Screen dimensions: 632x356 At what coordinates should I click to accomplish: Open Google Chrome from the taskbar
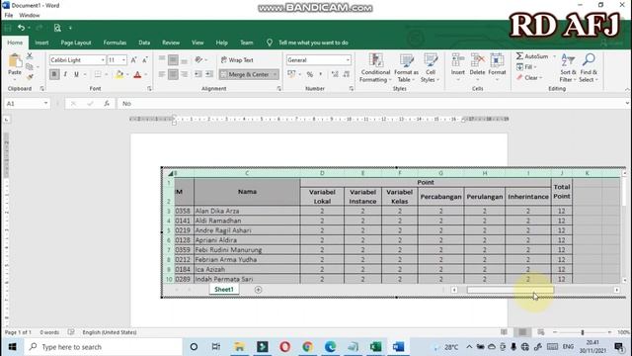coord(307,347)
